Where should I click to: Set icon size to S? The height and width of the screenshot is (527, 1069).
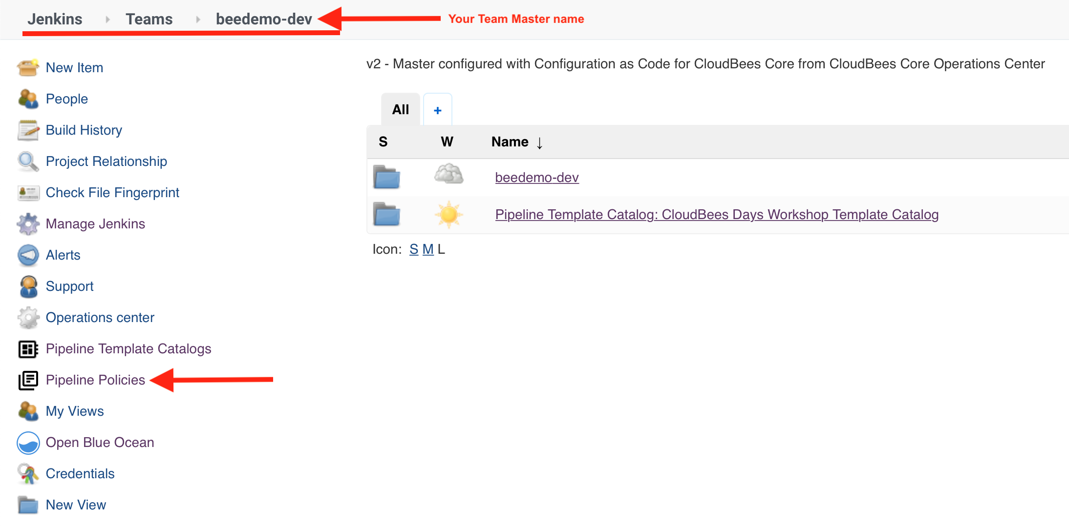414,249
